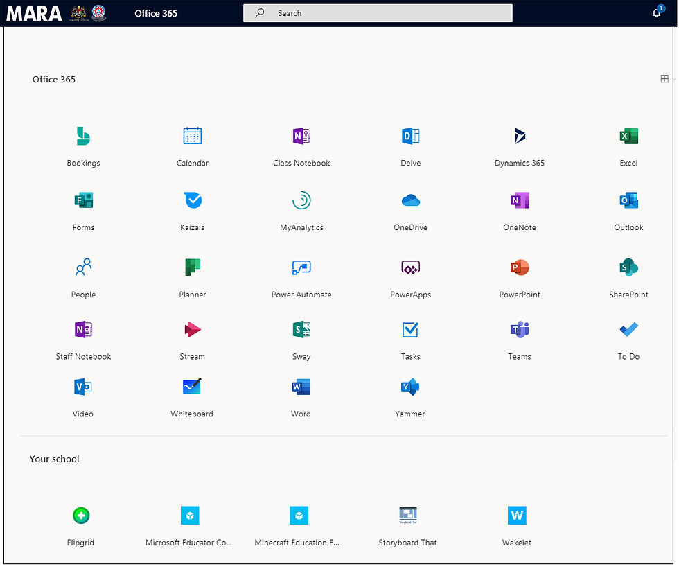The height and width of the screenshot is (571, 679).
Task: Open the Delve app
Action: [410, 146]
